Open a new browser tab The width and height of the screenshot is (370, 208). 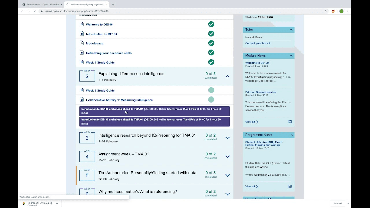point(113,5)
